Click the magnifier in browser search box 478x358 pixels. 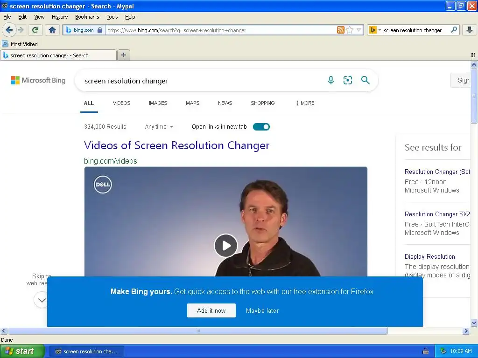pyautogui.click(x=454, y=30)
